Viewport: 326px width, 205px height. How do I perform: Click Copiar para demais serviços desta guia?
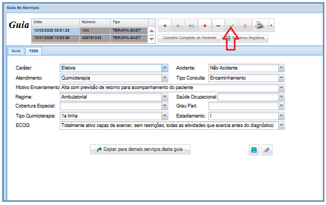(140, 149)
